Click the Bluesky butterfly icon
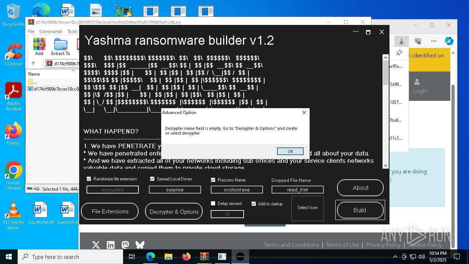Image resolution: width=469 pixels, height=264 pixels. (140, 245)
